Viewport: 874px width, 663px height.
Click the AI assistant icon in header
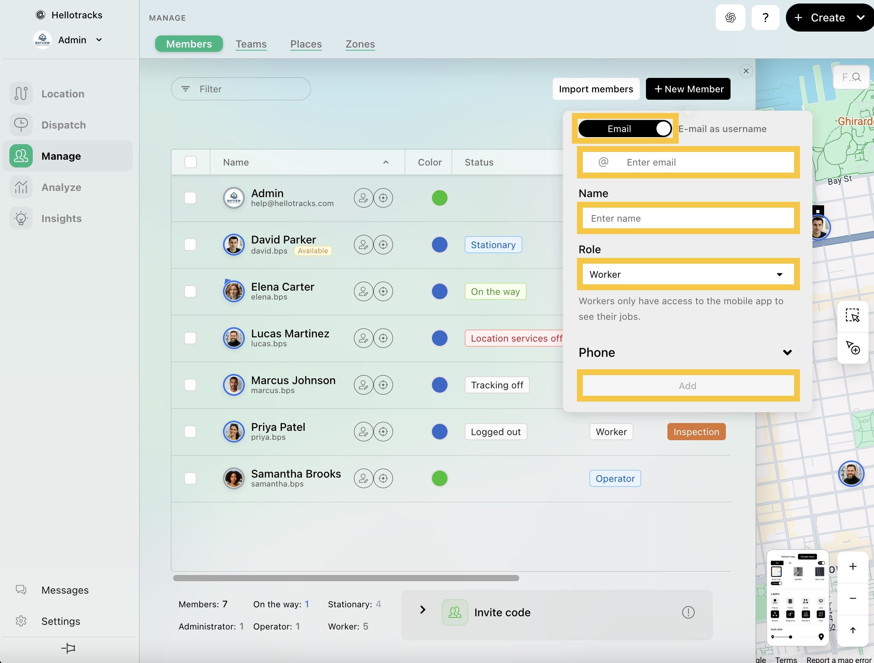click(x=730, y=18)
